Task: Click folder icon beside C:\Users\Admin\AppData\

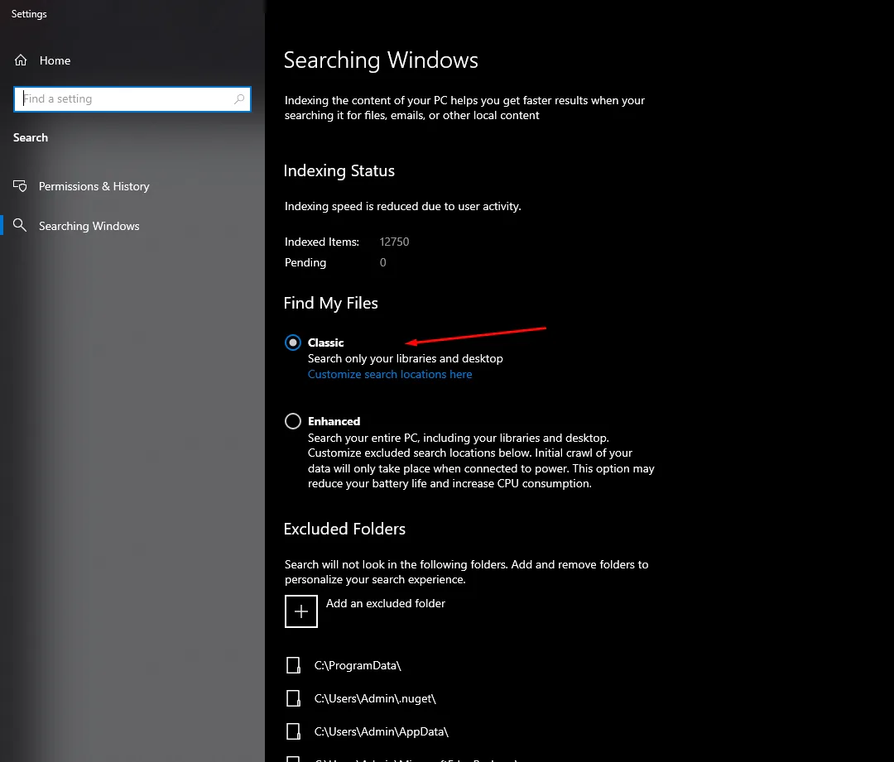Action: click(293, 731)
